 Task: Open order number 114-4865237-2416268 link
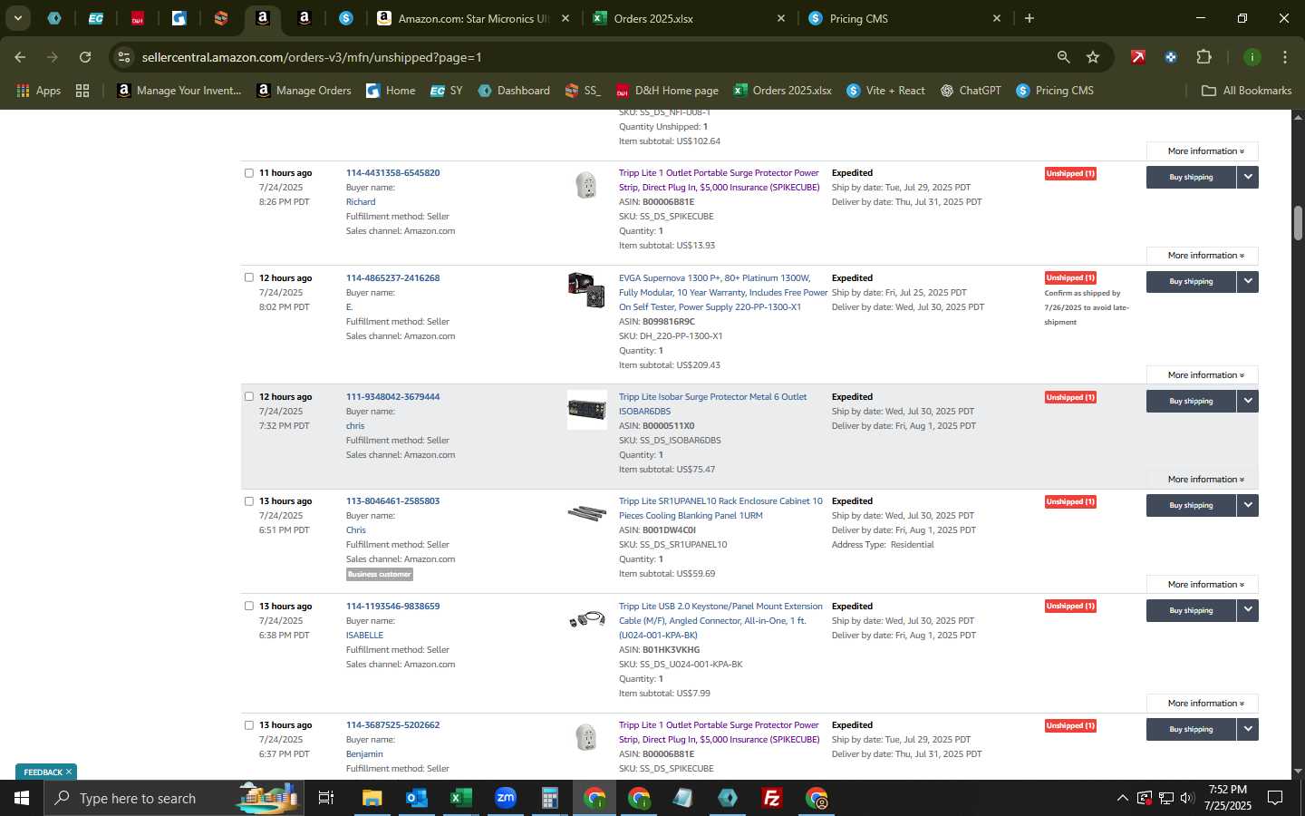(392, 277)
